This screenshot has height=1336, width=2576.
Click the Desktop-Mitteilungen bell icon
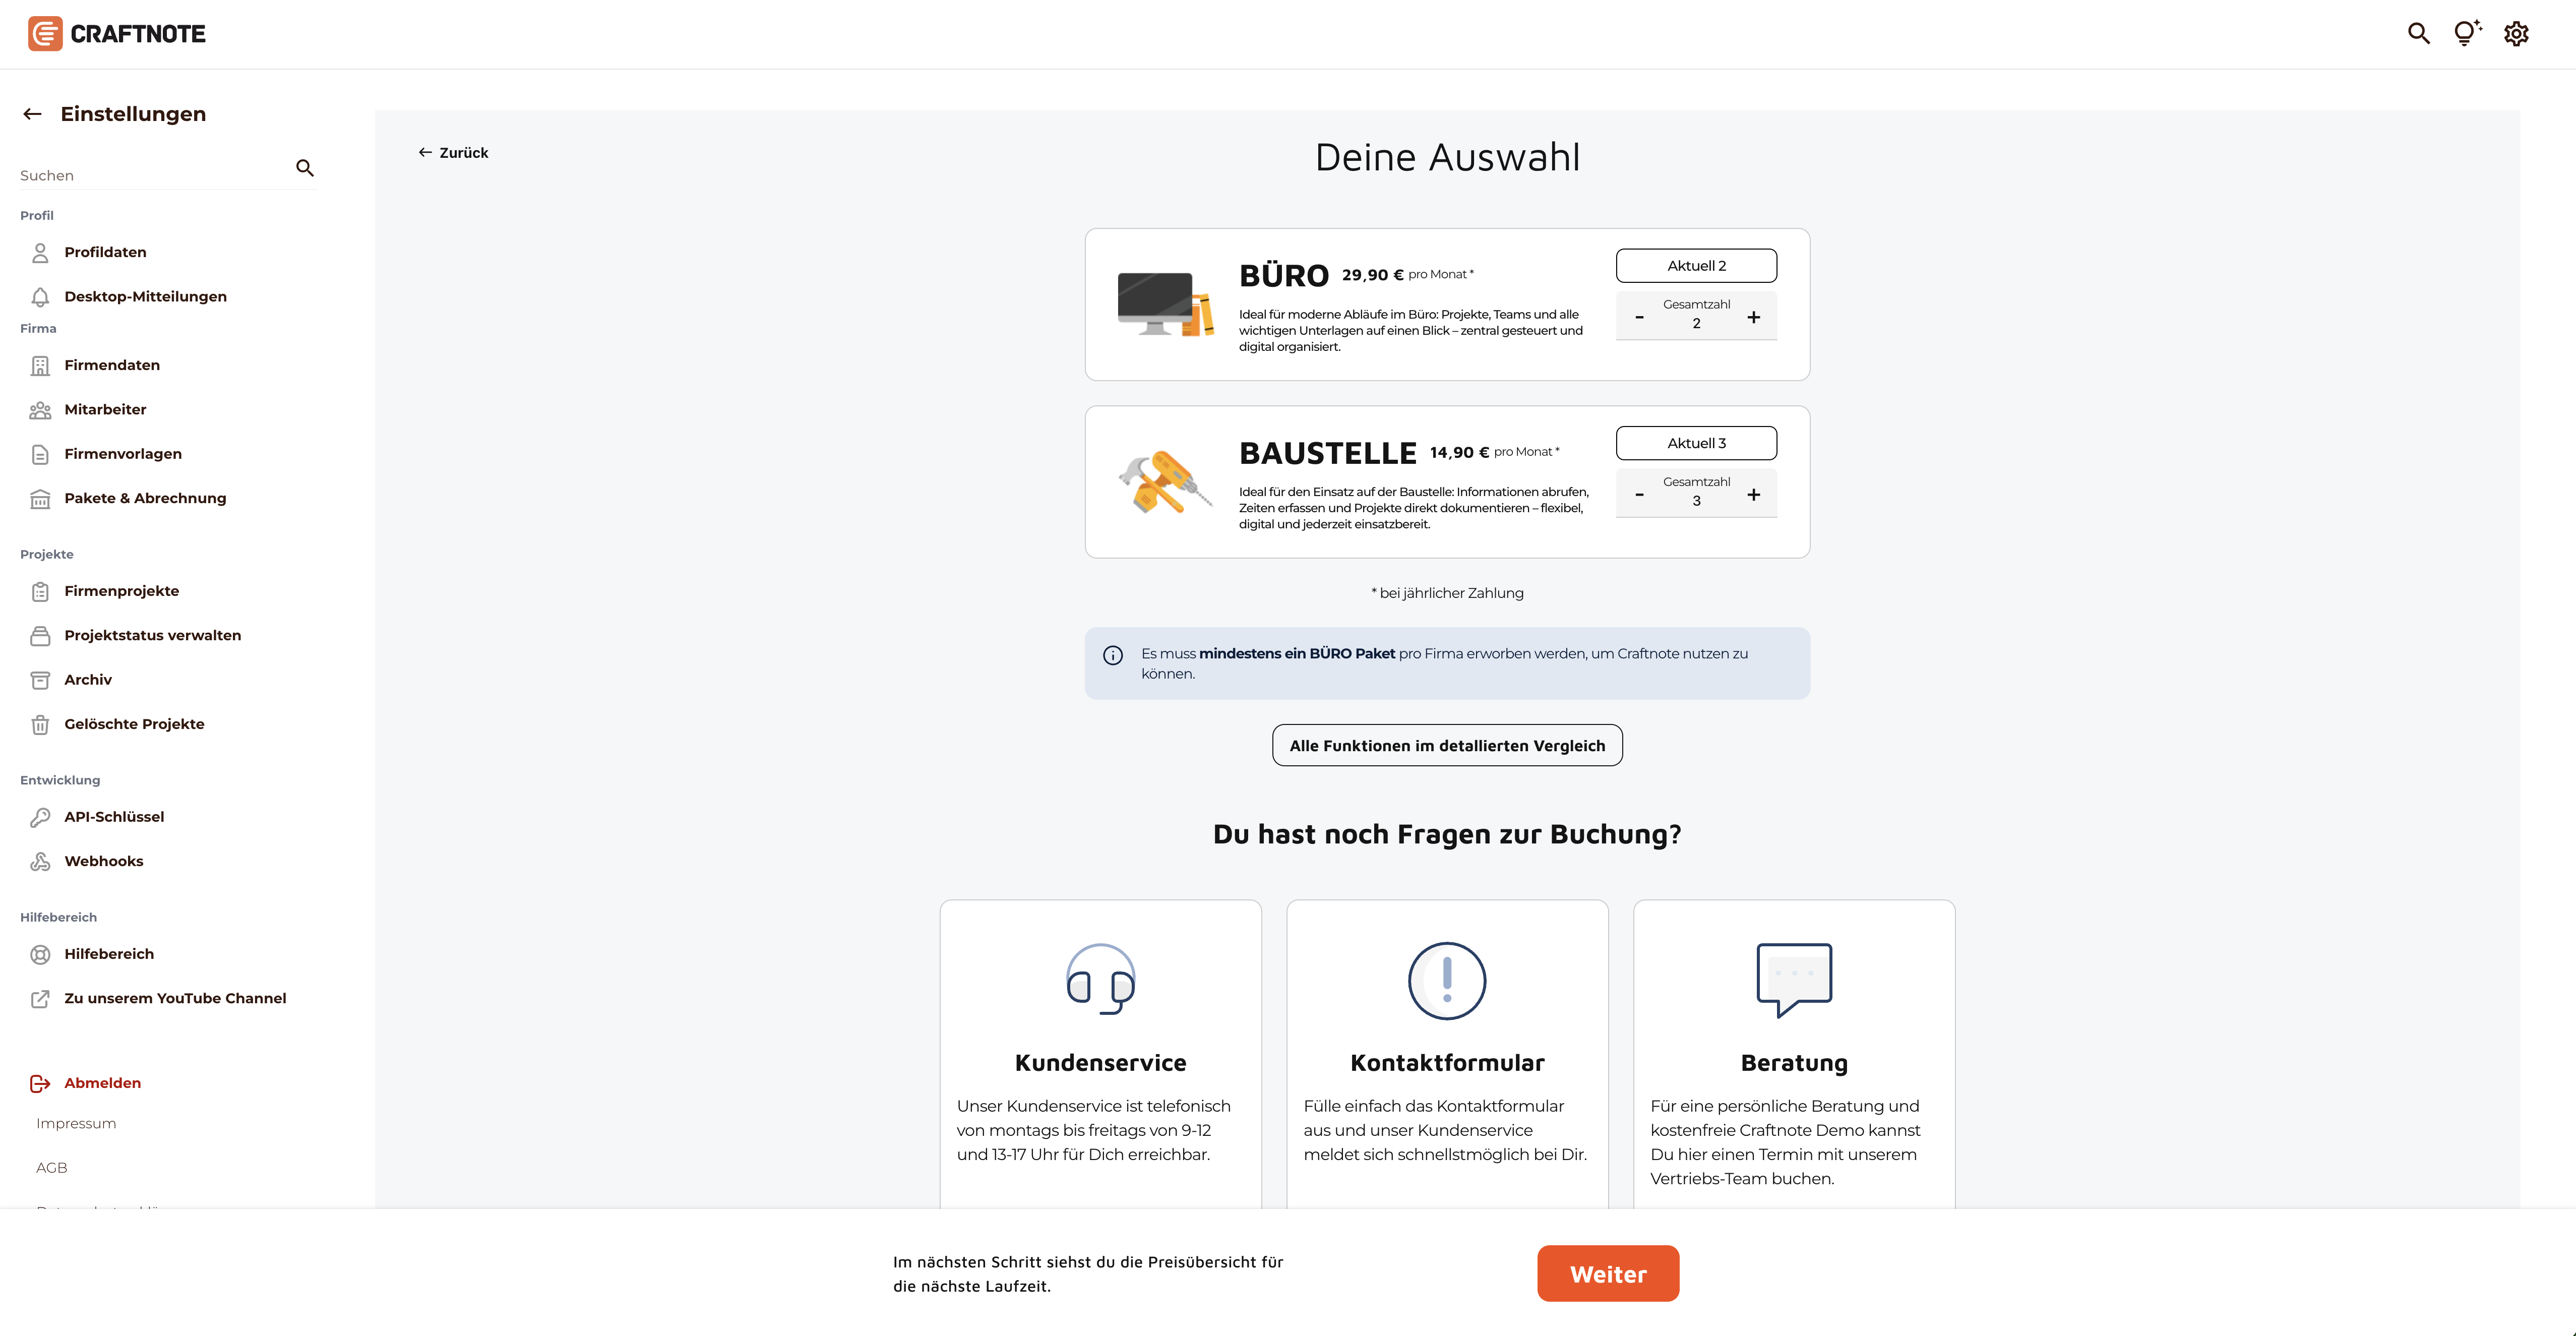pyautogui.click(x=40, y=297)
